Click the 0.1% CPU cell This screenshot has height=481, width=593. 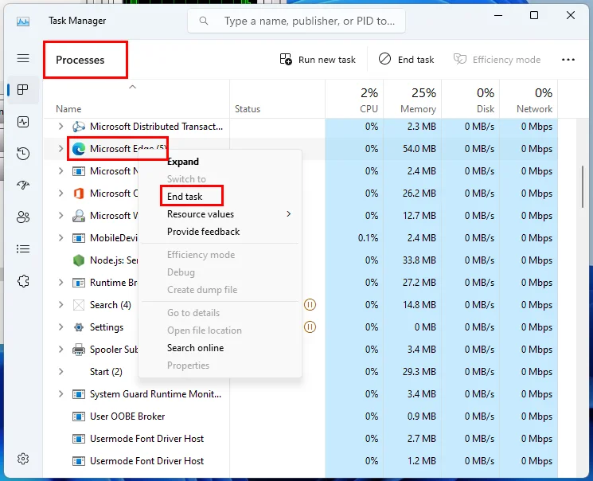[x=354, y=238]
